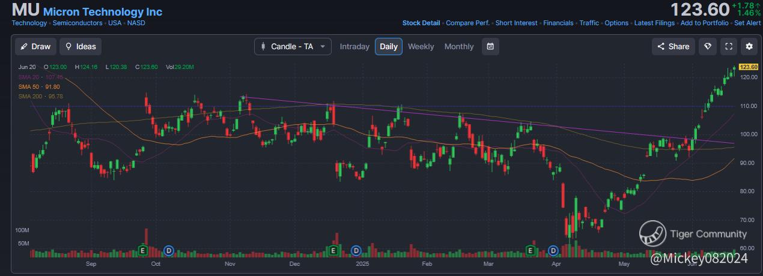Switch to Weekly timeframe
This screenshot has height=276, width=763.
(x=421, y=46)
